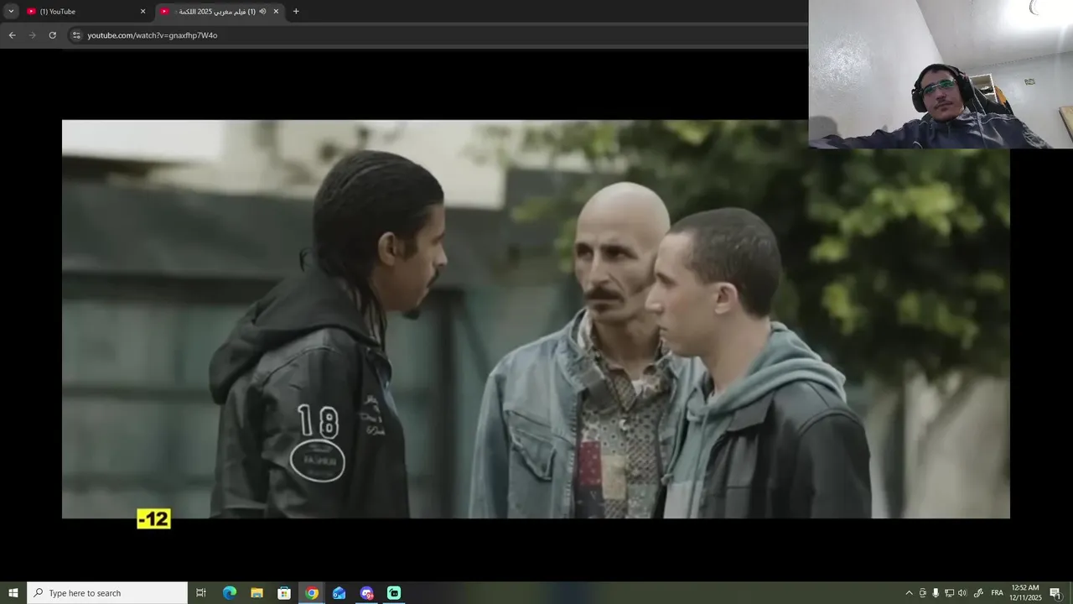Viewport: 1073px width, 604px height.
Task: Open the volume control tray icon
Action: tap(962, 593)
